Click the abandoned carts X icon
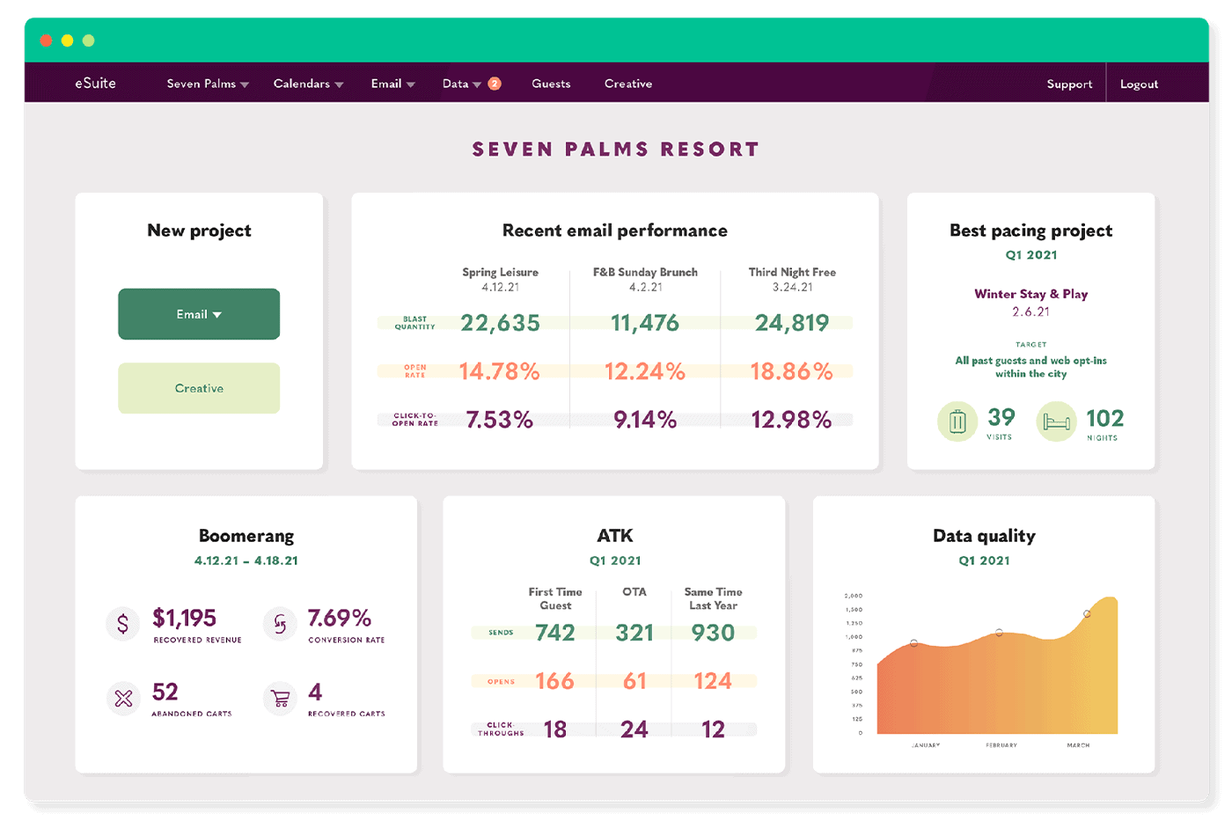 (123, 699)
